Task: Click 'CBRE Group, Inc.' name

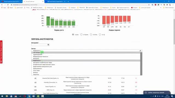Action: 51,90
